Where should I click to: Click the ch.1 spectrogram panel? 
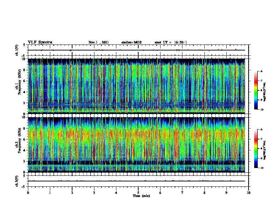tap(136, 86)
